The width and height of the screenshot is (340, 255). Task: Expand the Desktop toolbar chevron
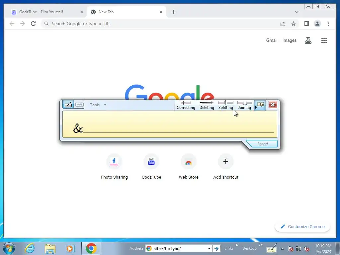(x=260, y=245)
